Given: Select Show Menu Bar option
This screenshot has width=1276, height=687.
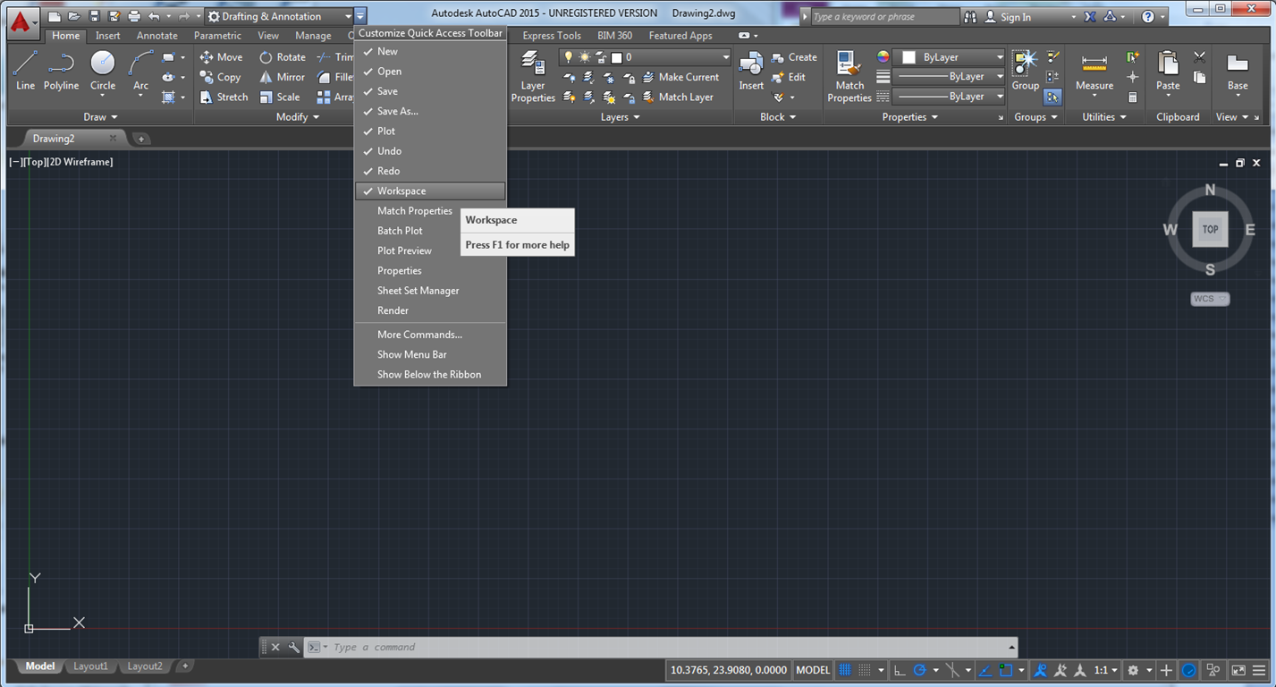Looking at the screenshot, I should tap(430, 354).
